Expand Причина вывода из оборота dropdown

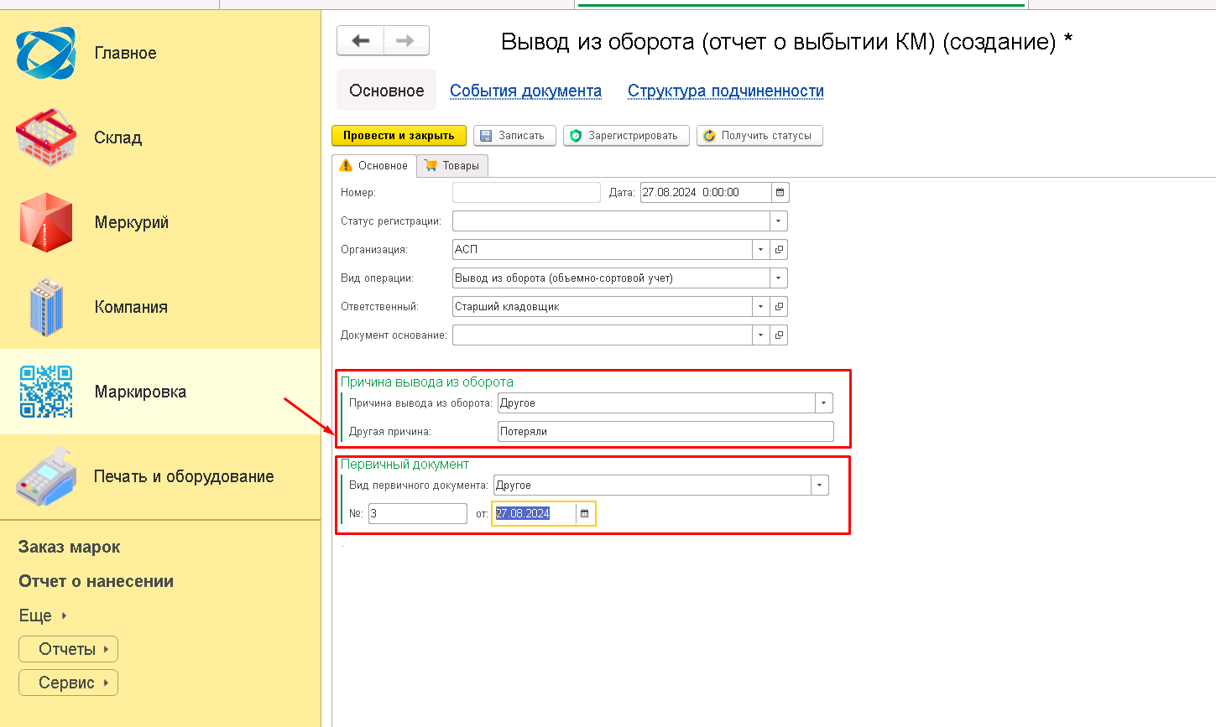point(824,403)
